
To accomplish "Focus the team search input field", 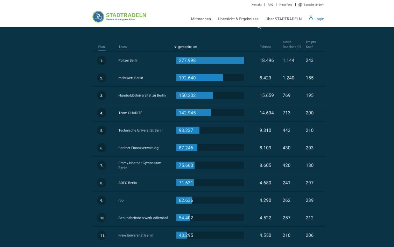I will (x=295, y=27).
